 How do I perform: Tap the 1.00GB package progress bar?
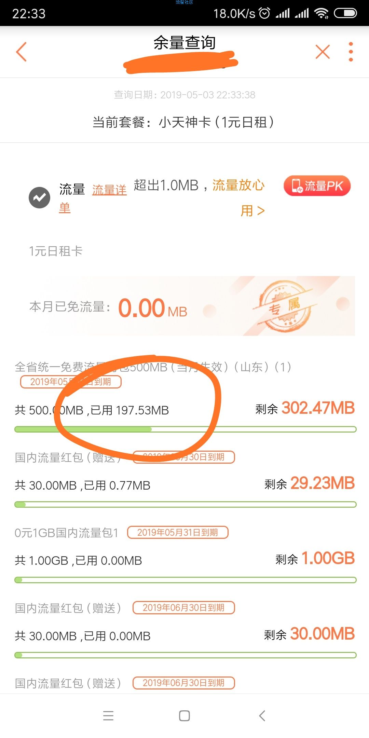click(185, 580)
